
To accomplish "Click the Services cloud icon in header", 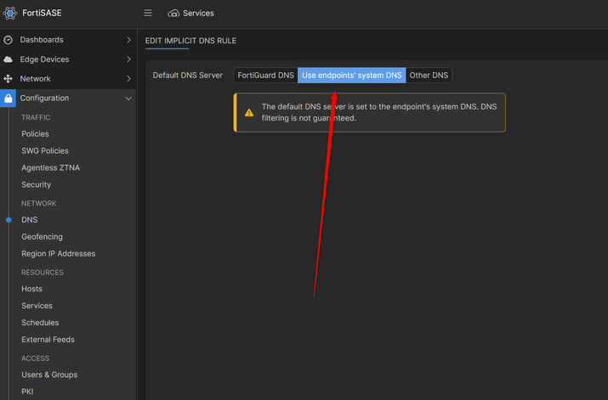I will point(173,14).
